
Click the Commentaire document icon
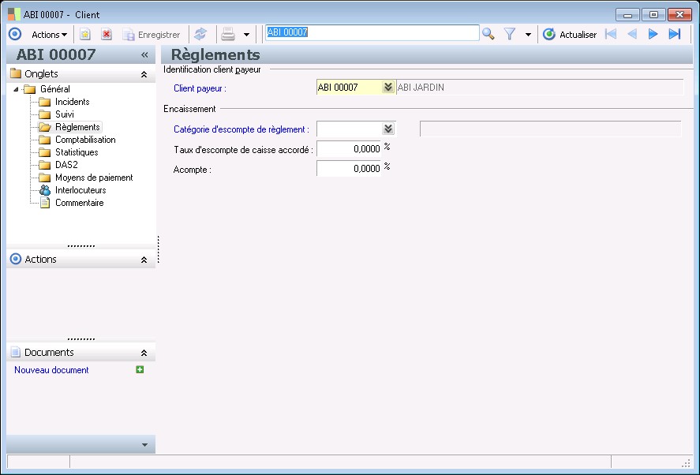[45, 203]
